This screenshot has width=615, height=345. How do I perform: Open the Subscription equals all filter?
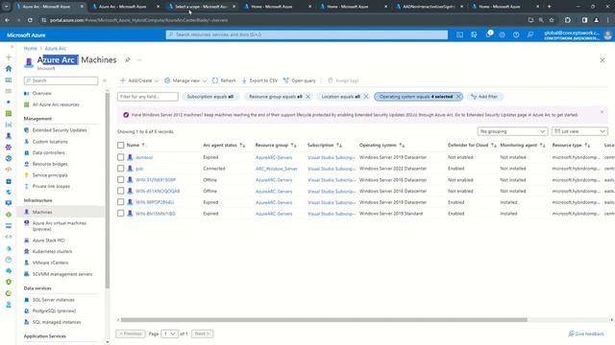click(x=210, y=97)
